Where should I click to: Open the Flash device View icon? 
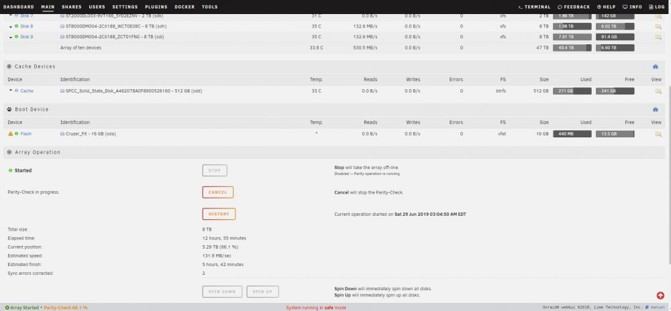point(658,134)
